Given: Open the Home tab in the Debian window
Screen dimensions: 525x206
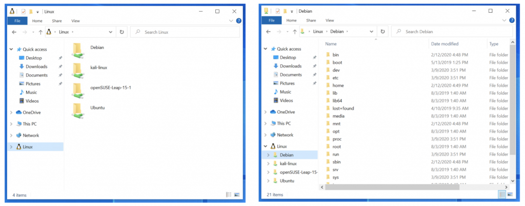Looking at the screenshot, I should [291, 20].
